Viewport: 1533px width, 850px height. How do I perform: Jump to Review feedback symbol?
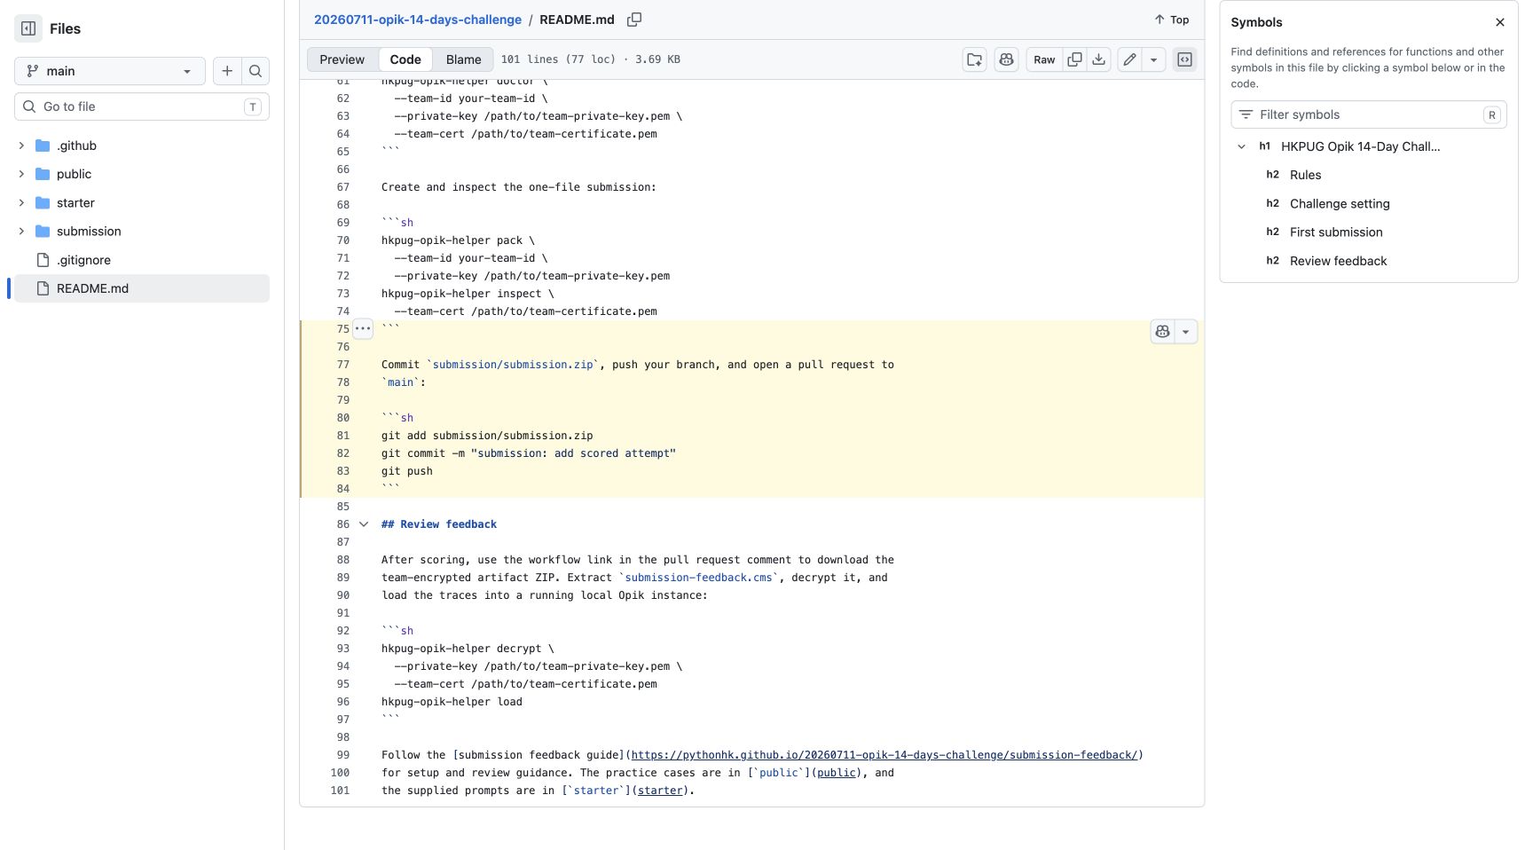point(1338,261)
